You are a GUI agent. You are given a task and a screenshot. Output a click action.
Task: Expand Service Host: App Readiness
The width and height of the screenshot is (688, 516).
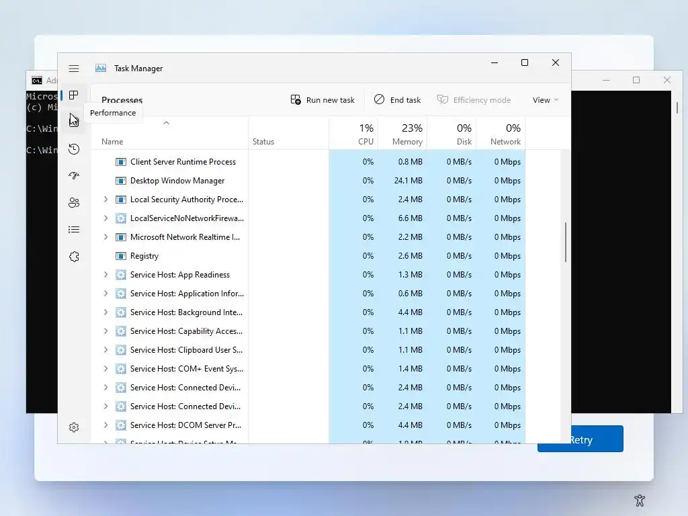click(x=105, y=275)
